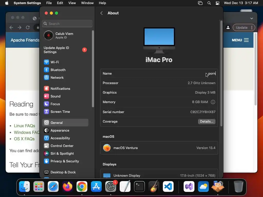This screenshot has width=263, height=197.
Task: Open OS X FAQs link in browser
Action: (24, 139)
